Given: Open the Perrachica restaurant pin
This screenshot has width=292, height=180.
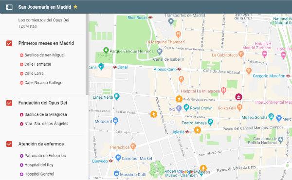Looking at the screenshot, I should click(133, 147).
